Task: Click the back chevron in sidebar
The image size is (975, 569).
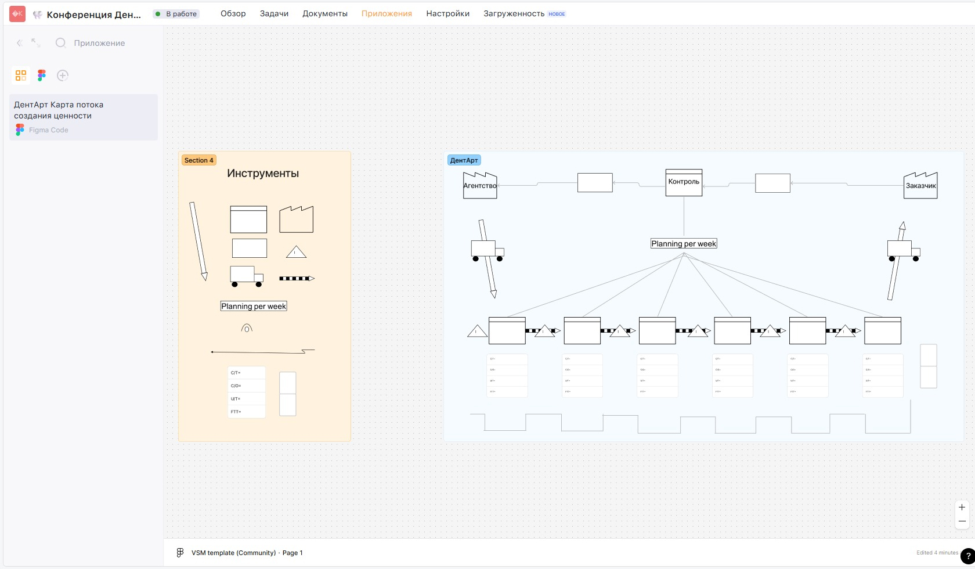Action: coord(19,43)
